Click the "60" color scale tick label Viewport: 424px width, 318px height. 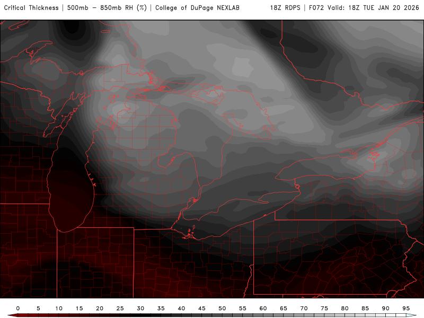pos(263,308)
